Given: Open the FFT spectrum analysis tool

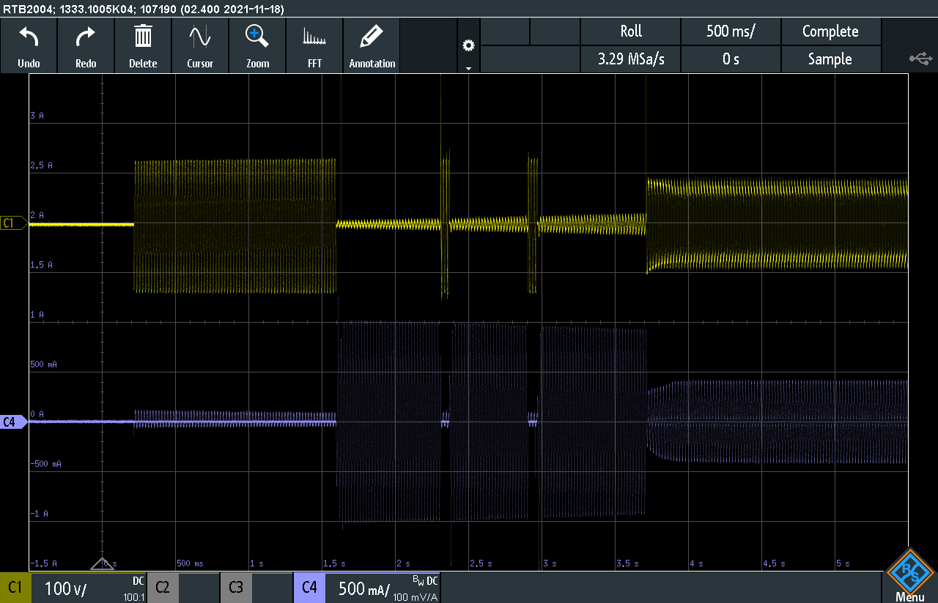Looking at the screenshot, I should (x=314, y=45).
